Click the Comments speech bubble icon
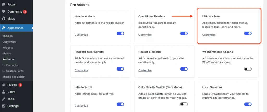The width and height of the screenshot is (267, 112). click(x=4, y=11)
